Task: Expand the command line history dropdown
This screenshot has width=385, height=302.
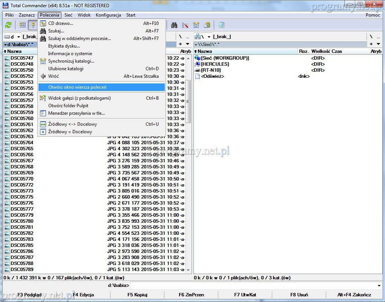Action: (x=379, y=286)
